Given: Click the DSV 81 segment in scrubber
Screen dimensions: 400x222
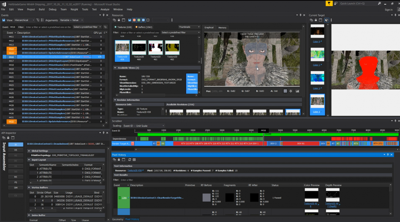Looking at the screenshot, I should (x=300, y=143).
